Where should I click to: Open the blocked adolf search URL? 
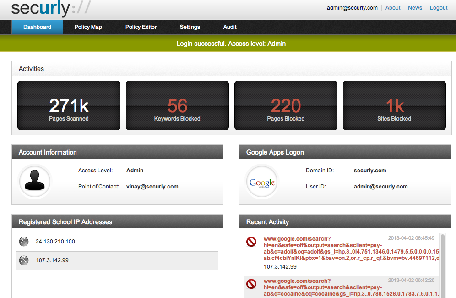pyautogui.click(x=351, y=248)
